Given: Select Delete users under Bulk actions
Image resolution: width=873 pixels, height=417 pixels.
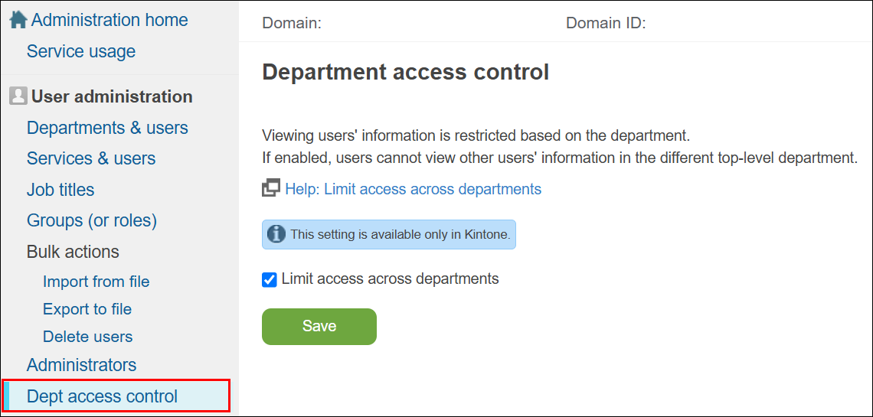Looking at the screenshot, I should [x=87, y=337].
